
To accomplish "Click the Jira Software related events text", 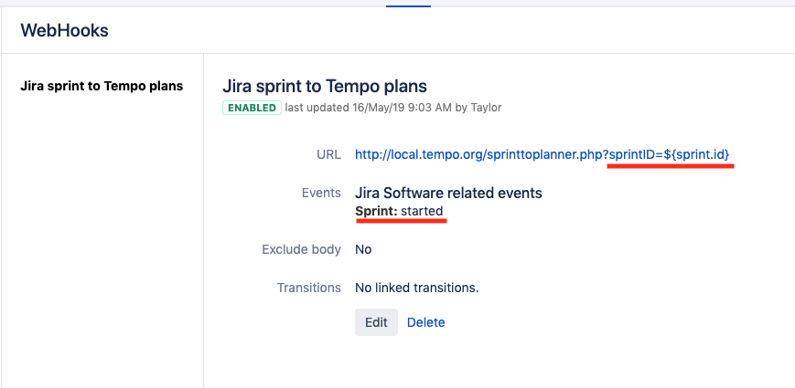I will point(448,194).
